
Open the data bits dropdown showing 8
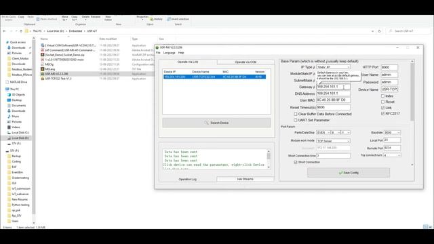pos(336,133)
